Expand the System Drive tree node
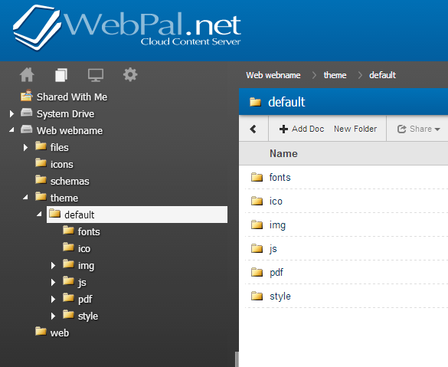The image size is (448, 367). point(11,113)
